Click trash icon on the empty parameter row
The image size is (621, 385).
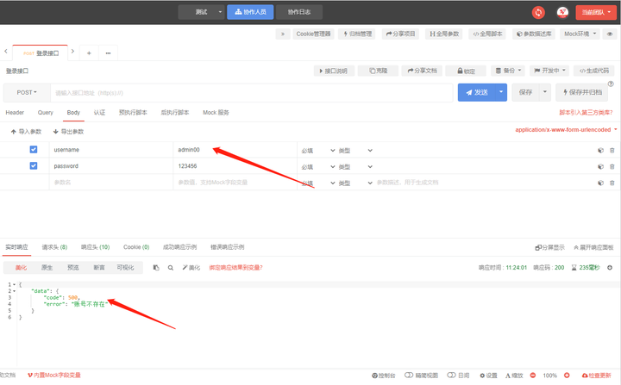(x=612, y=183)
